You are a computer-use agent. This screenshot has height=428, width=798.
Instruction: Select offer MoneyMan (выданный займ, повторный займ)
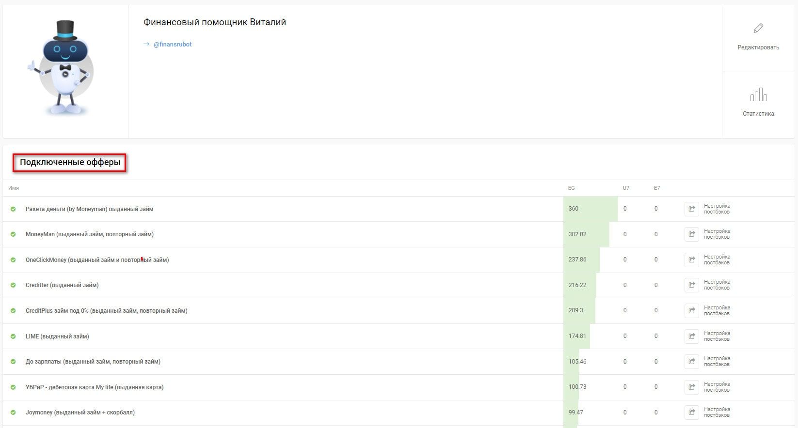(90, 234)
